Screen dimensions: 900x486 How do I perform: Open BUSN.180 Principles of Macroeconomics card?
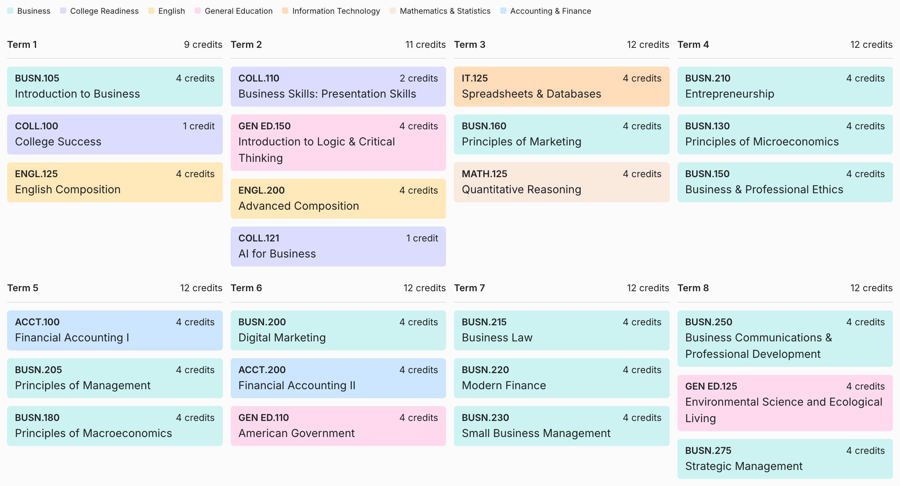click(115, 426)
